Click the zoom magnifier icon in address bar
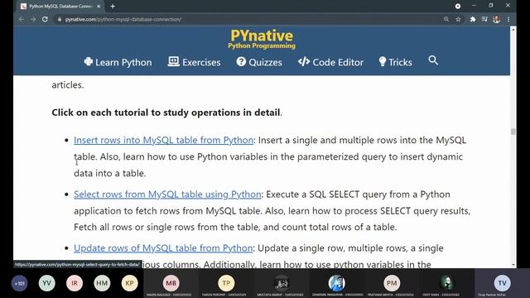 point(446,19)
